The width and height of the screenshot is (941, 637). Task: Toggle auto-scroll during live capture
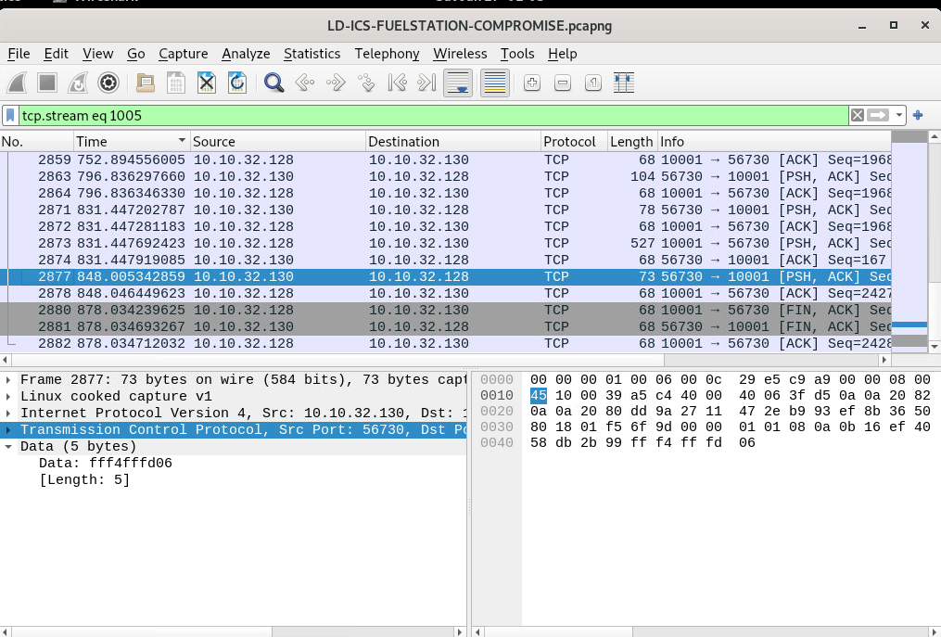tap(457, 83)
